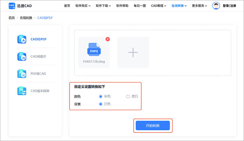Select CAD版本转换 sidebar label
Screen dimensions: 244x141
coord(40,91)
